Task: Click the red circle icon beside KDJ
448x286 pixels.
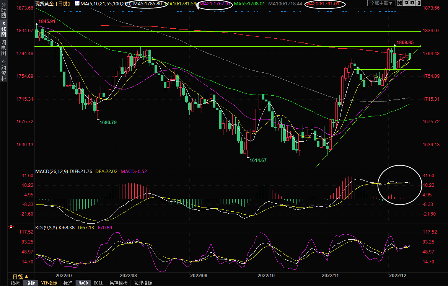Action: [x=11, y=227]
